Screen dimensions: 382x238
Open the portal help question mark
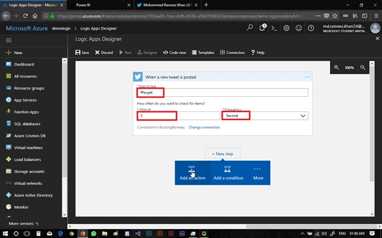coord(311,28)
